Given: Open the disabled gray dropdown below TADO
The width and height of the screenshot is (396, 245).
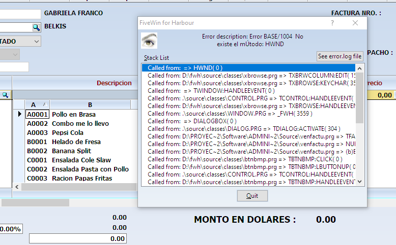Looking at the screenshot, I should tap(15, 54).
